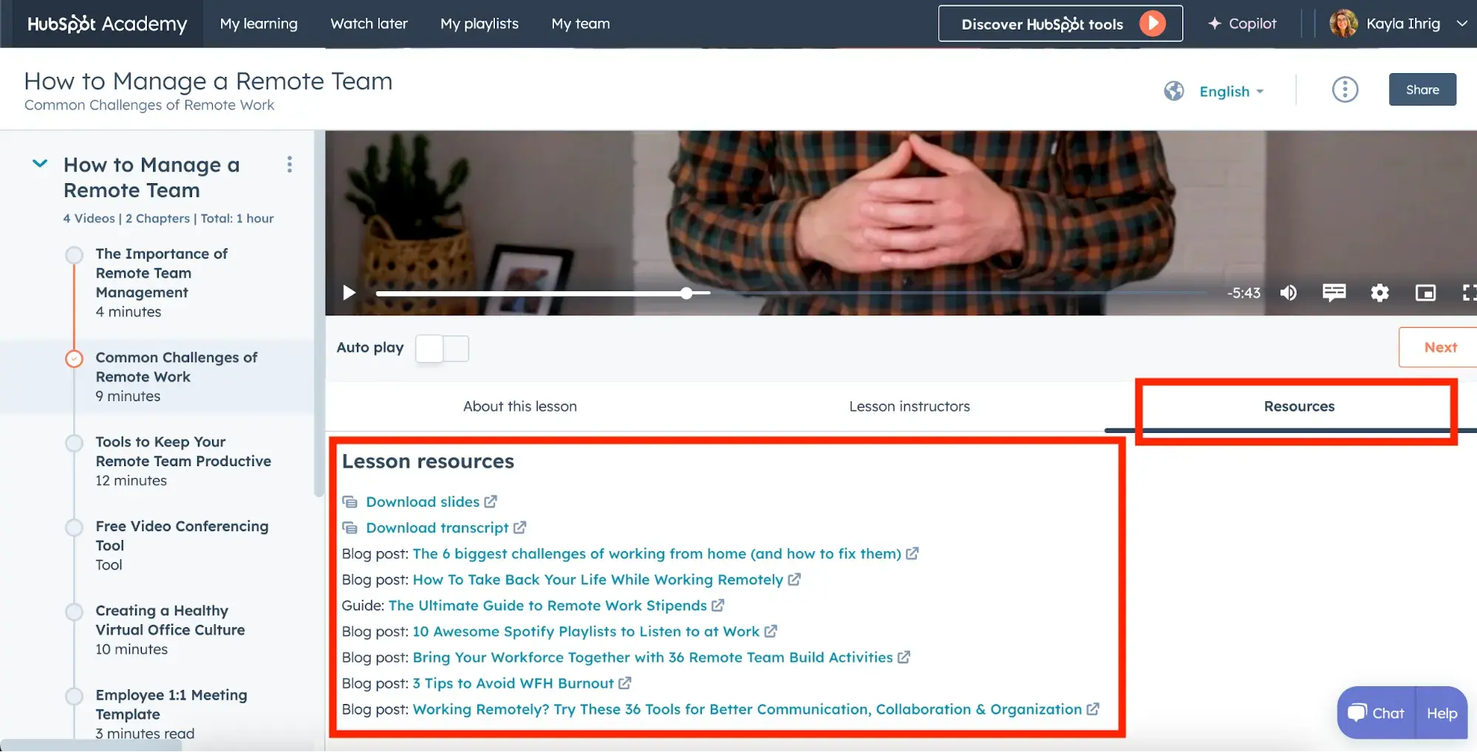Turn on video captions
This screenshot has width=1477, height=752.
point(1334,293)
